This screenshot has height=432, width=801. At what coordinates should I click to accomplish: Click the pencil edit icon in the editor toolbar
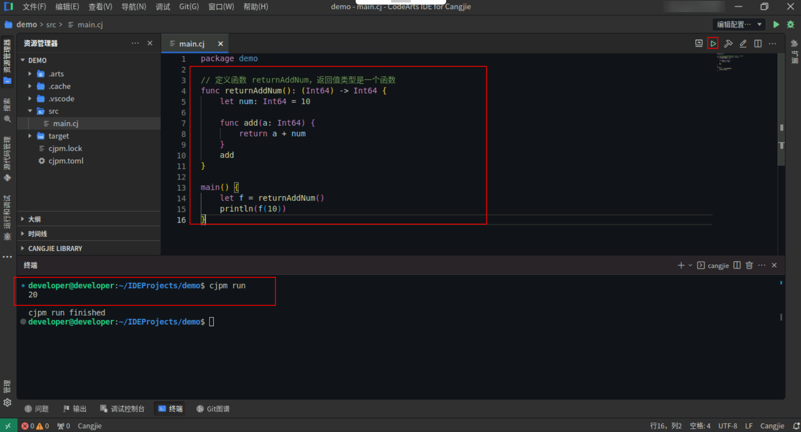(x=743, y=43)
